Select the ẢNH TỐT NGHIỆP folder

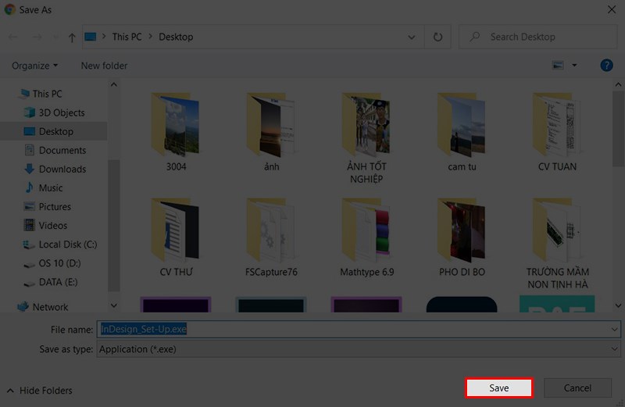(x=366, y=138)
